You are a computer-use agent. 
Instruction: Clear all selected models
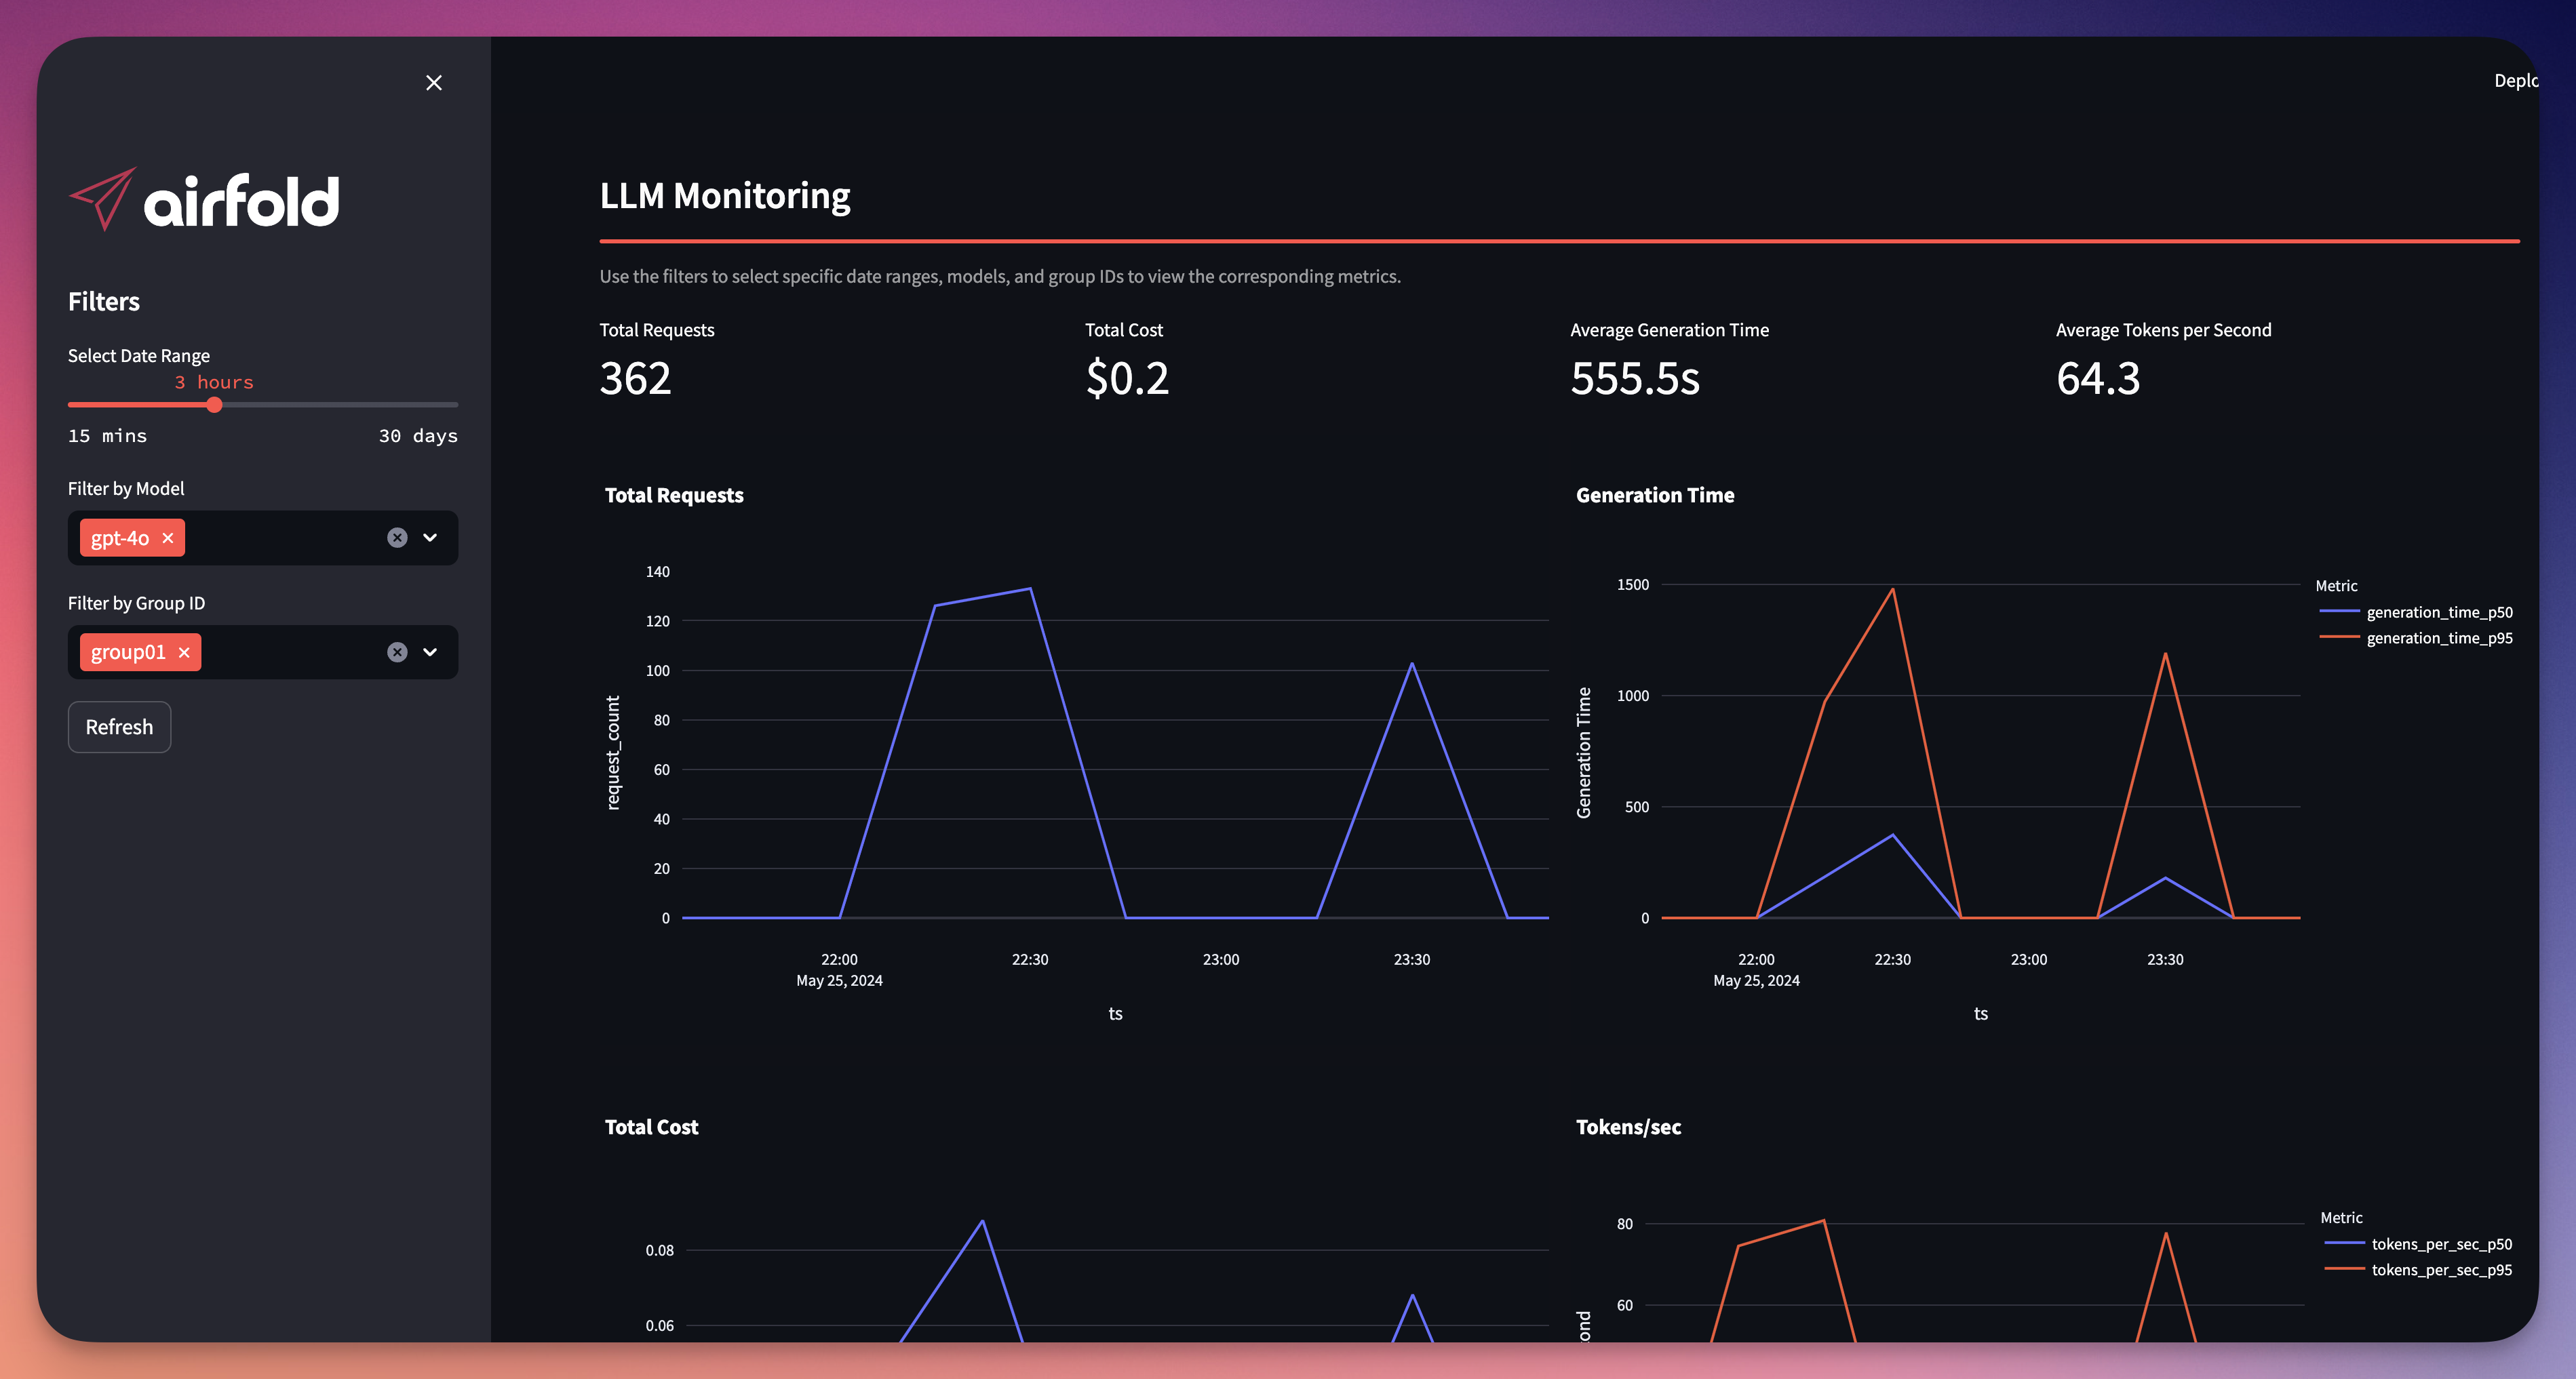tap(397, 538)
